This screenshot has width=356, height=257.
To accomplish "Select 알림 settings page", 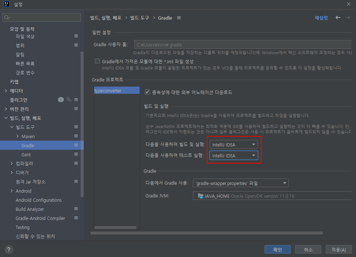I will coord(20,55).
